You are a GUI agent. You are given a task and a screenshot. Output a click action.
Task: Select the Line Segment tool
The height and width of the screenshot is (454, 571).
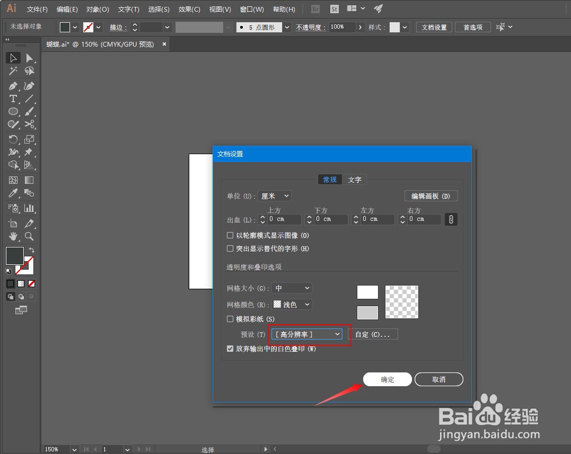[x=29, y=99]
